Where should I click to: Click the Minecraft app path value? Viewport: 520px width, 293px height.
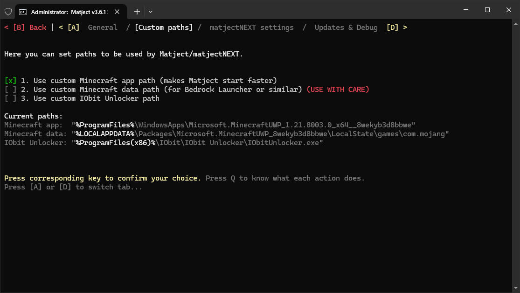point(243,125)
